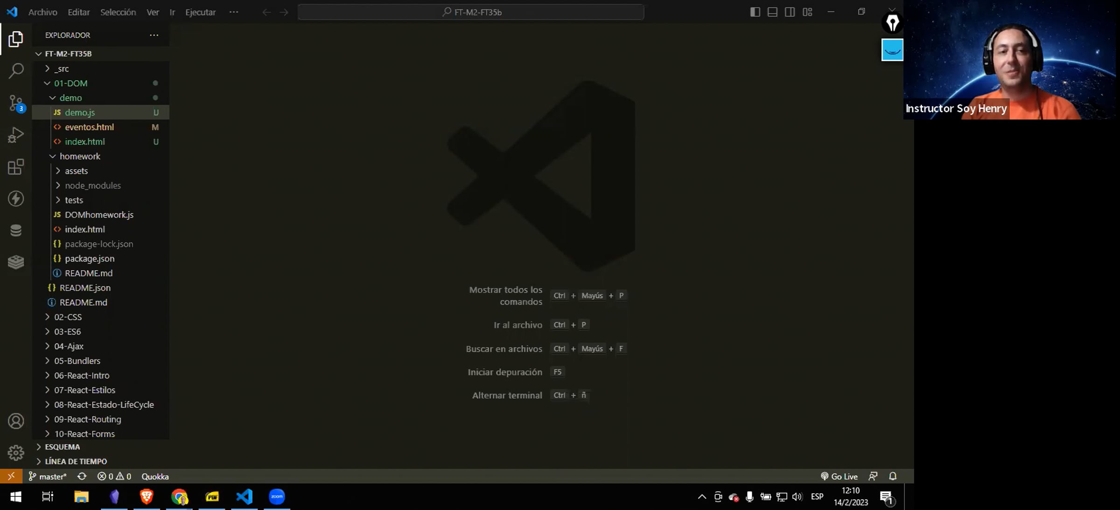Click Quokka in the status bar
Screen dimensions: 1120x510
coord(155,476)
